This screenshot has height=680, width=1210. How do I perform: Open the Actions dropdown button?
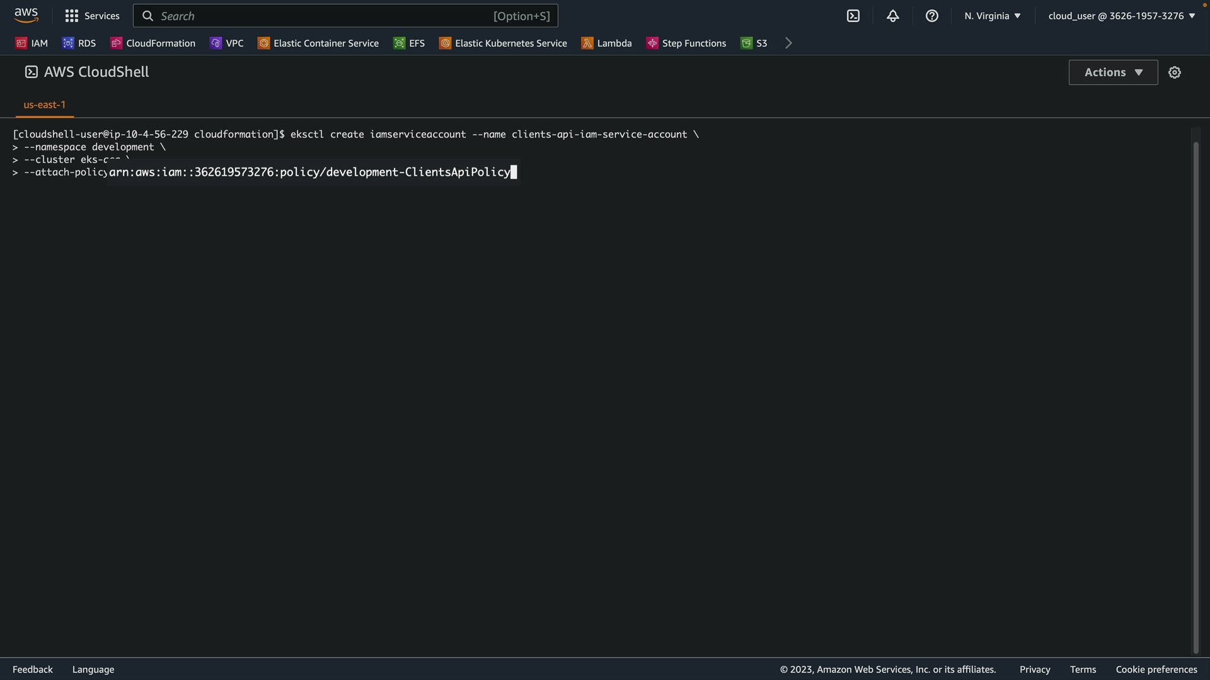click(x=1113, y=72)
